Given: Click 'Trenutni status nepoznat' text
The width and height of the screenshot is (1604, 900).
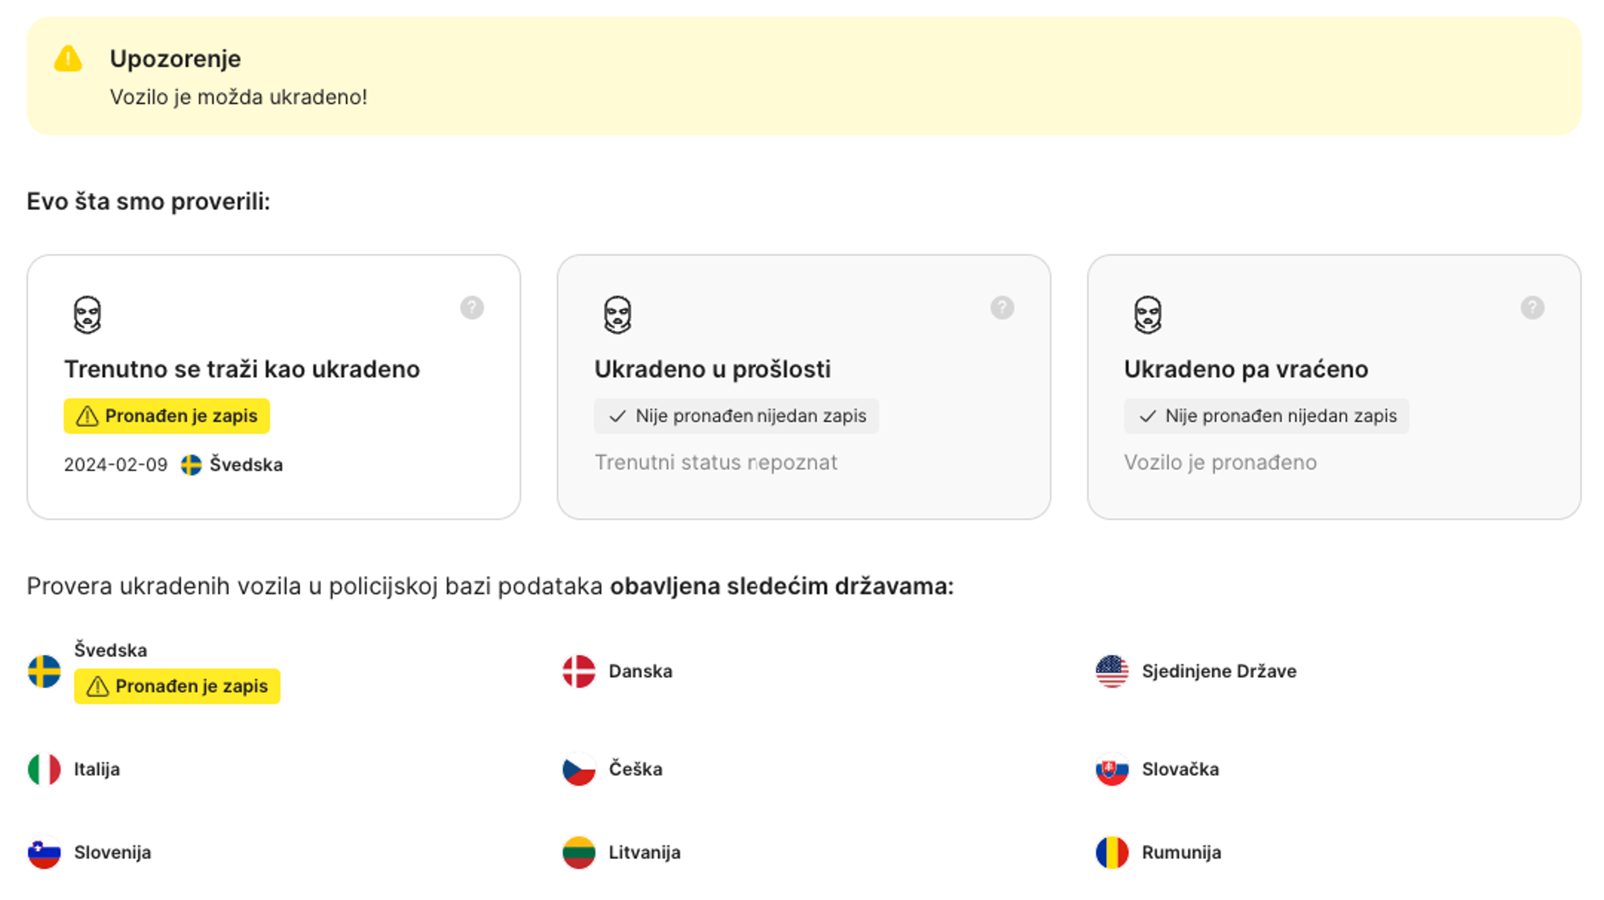Looking at the screenshot, I should click(x=716, y=462).
